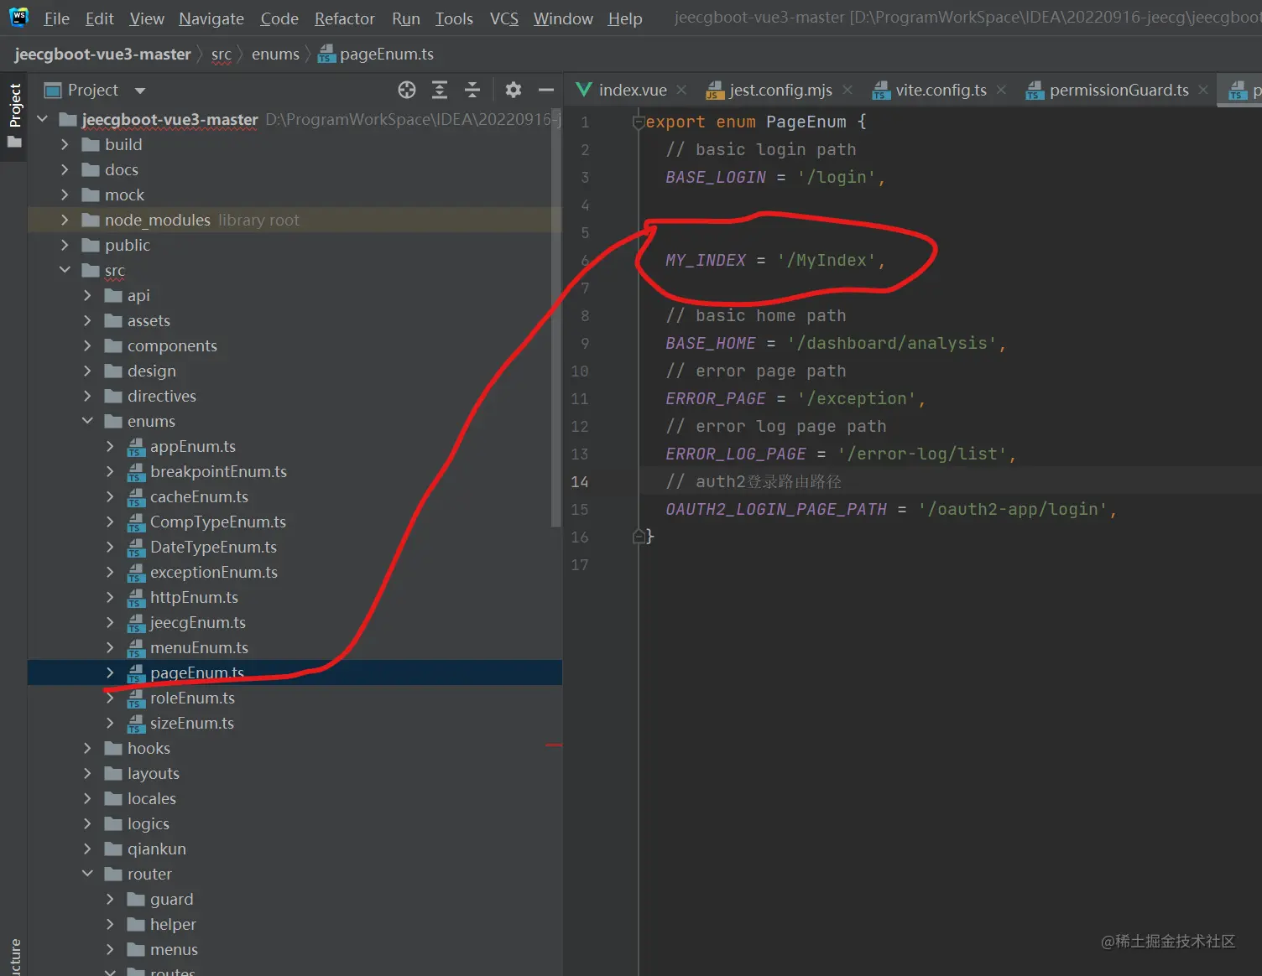The image size is (1262, 976).
Task: Click the code folding marker on line 1
Action: (639, 122)
